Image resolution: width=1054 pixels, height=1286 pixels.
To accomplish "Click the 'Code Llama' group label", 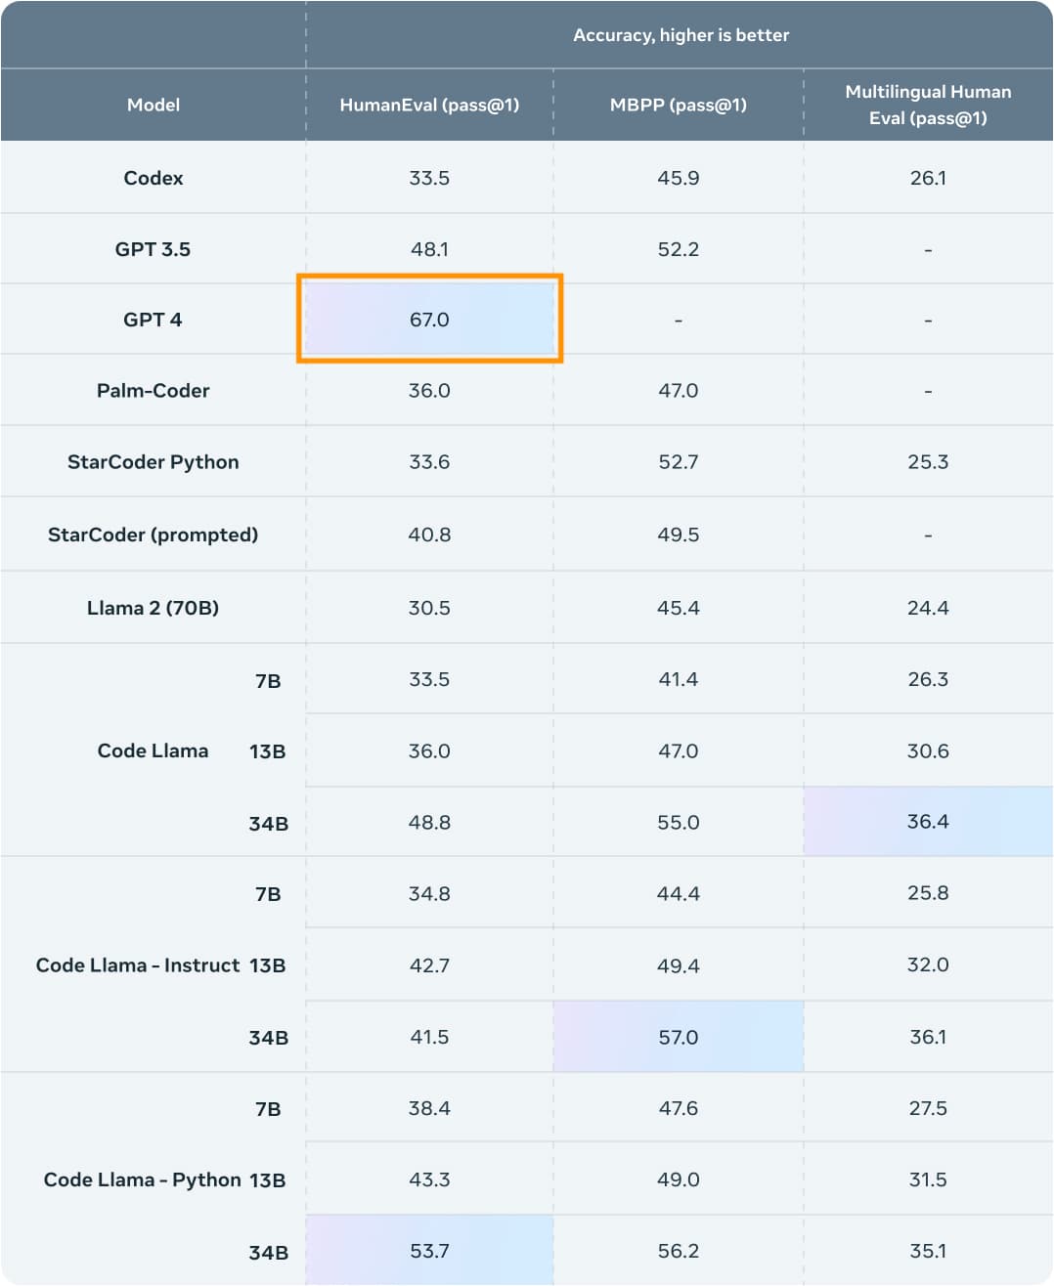I will click(153, 750).
